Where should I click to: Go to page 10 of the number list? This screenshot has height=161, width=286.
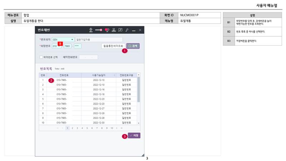[112, 128]
